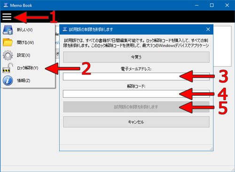Click the キャンセル button
The height and width of the screenshot is (172, 235).
136,122
